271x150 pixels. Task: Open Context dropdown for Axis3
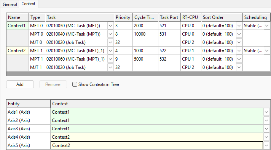(x=266, y=129)
